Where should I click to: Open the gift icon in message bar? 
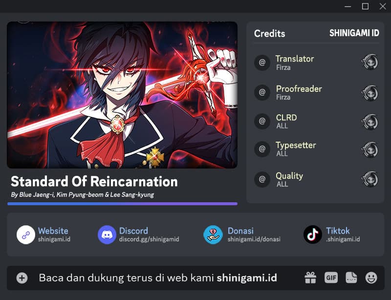tap(310, 278)
